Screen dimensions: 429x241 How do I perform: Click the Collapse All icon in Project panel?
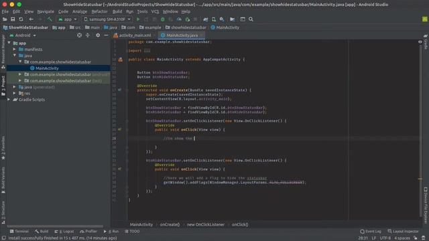coord(88,35)
